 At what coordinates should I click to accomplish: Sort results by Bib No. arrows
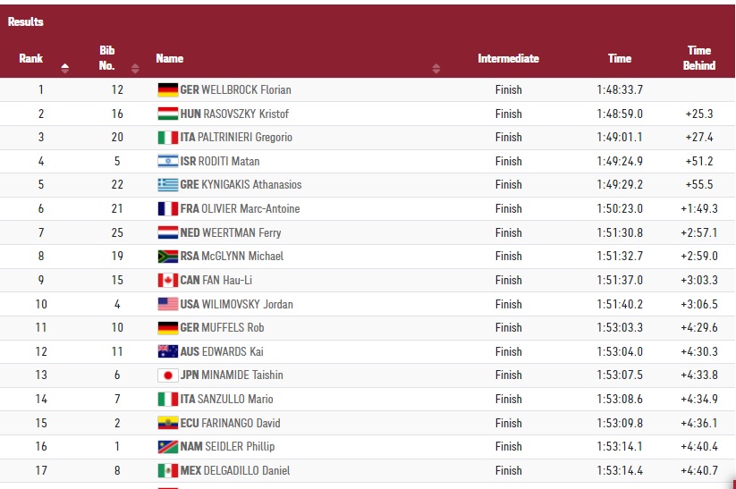click(x=135, y=68)
